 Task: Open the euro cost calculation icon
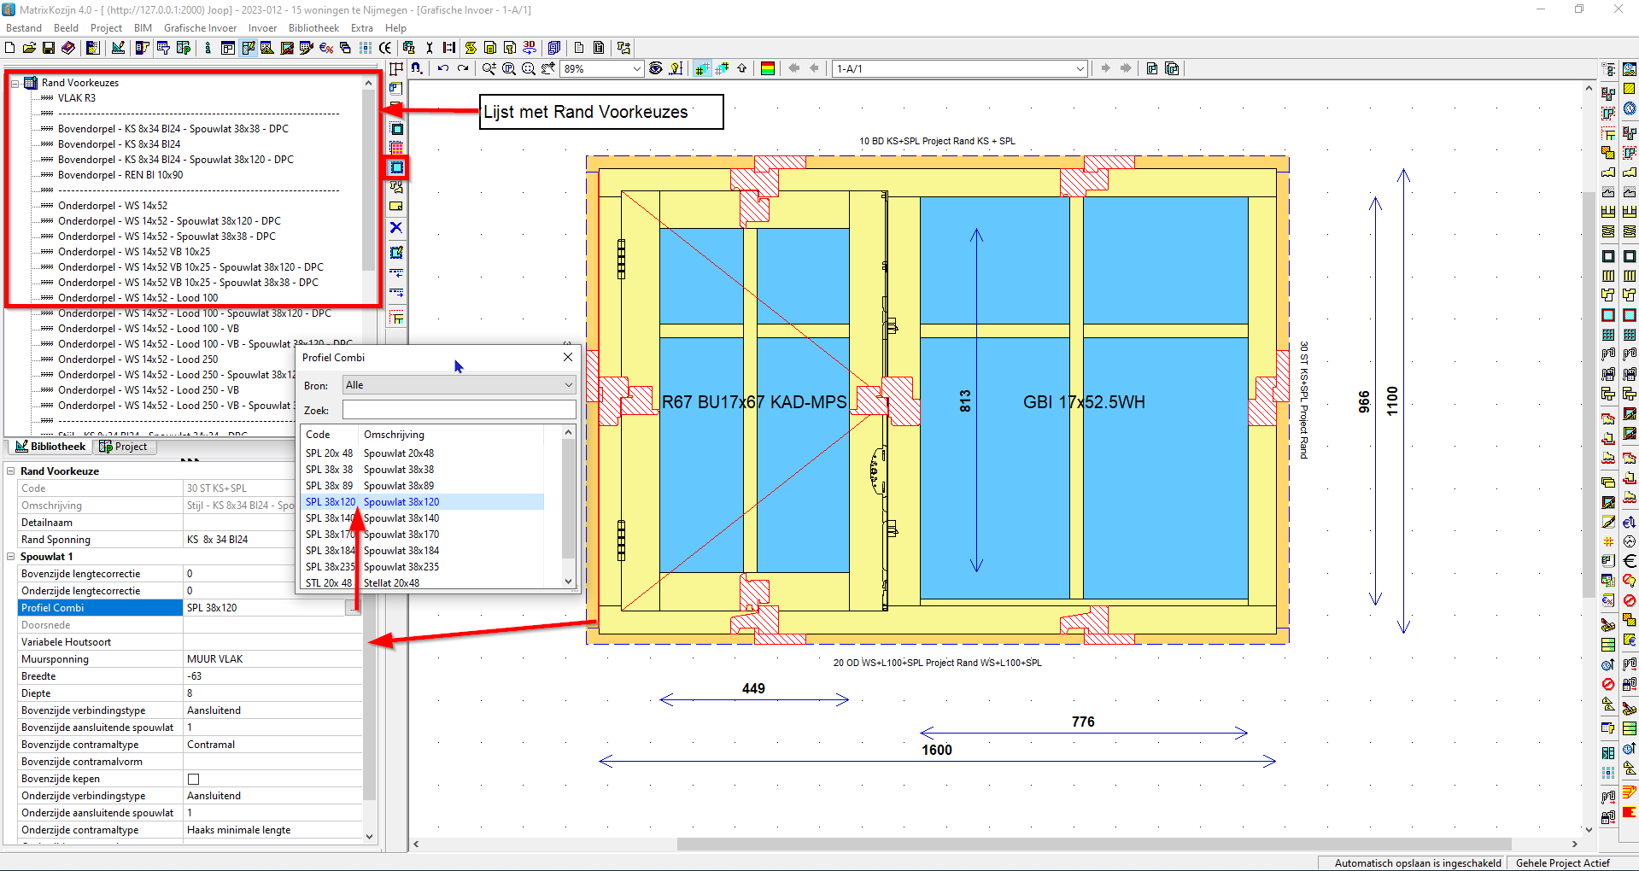tap(325, 48)
